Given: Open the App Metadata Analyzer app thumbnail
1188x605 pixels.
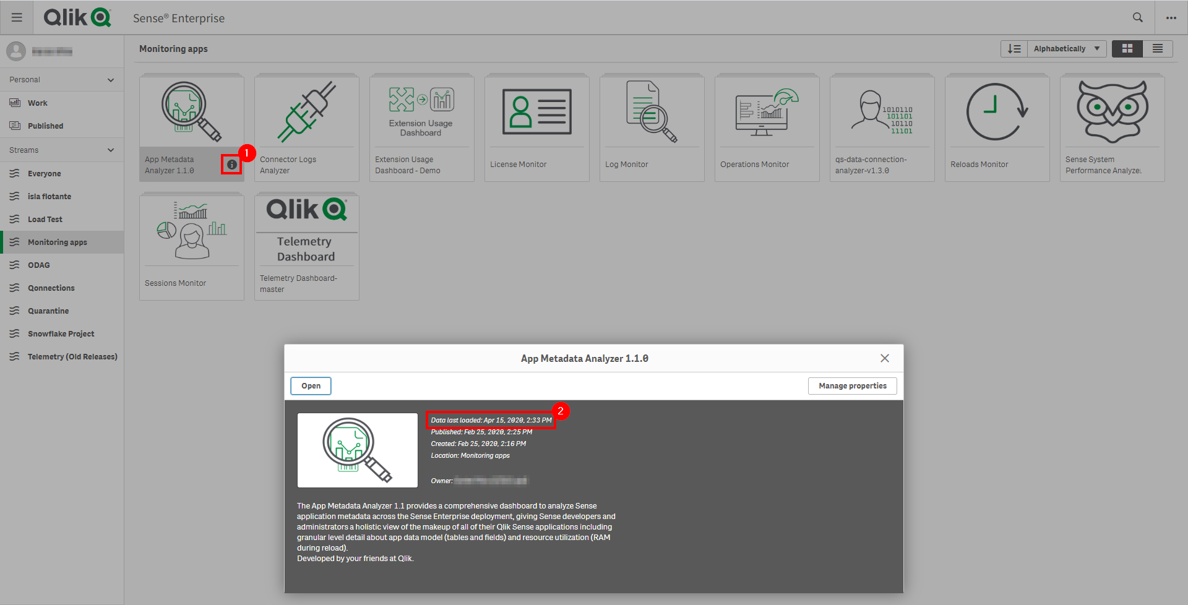Looking at the screenshot, I should [192, 112].
